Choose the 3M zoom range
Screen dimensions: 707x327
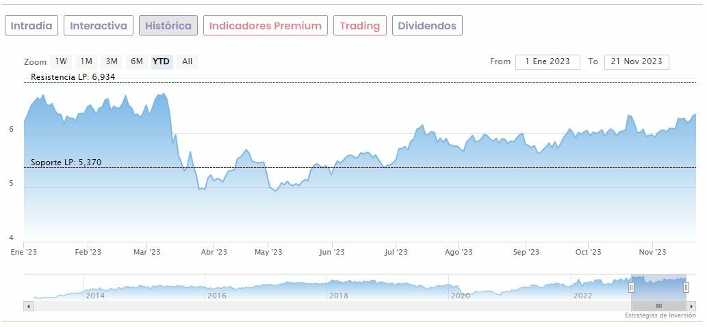tap(112, 61)
